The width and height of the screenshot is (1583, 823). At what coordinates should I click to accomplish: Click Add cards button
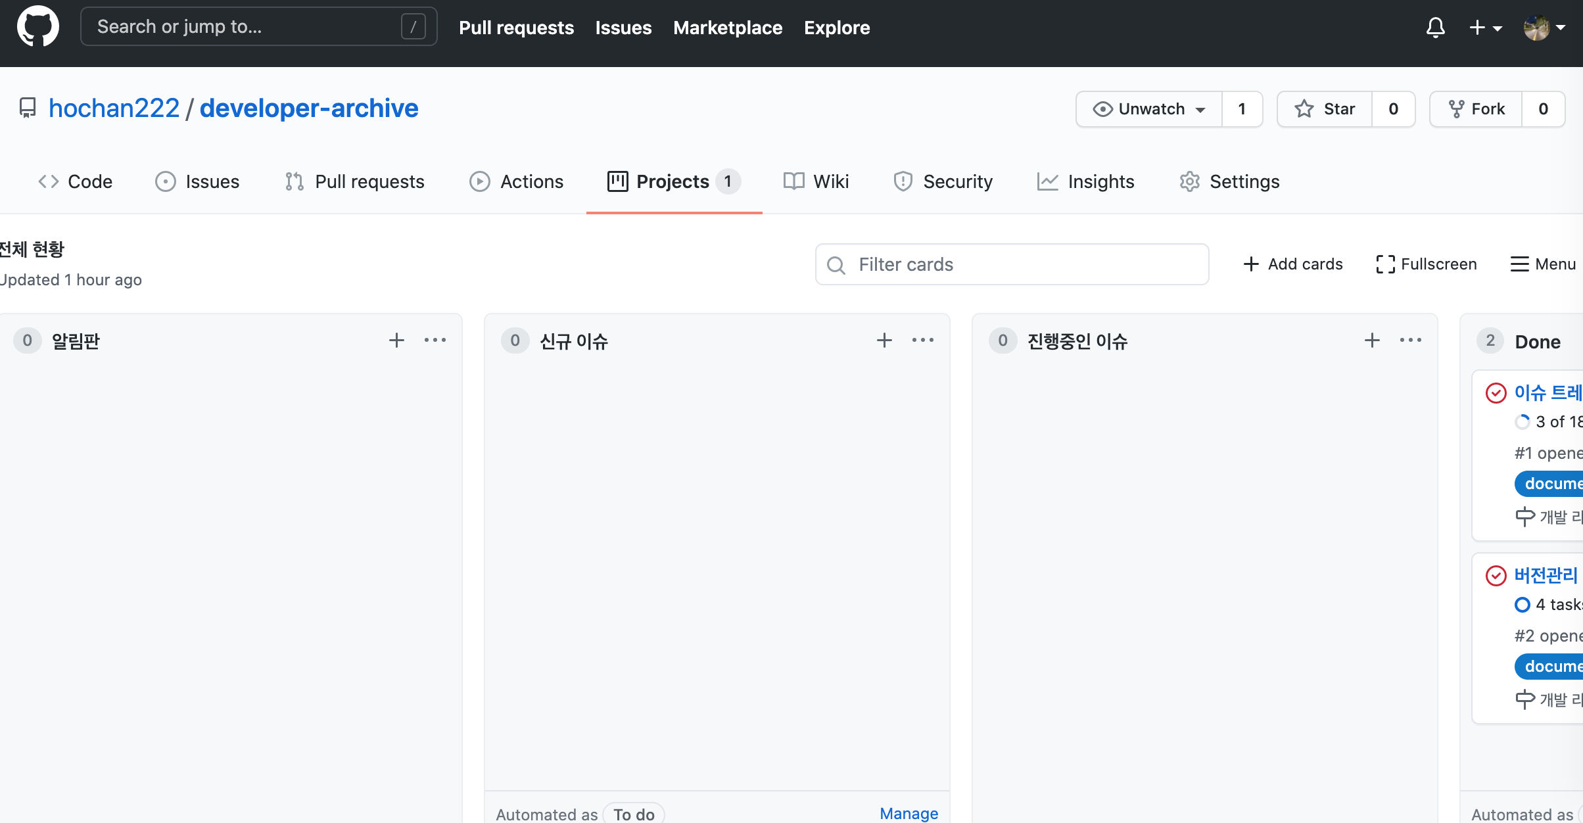pos(1293,264)
